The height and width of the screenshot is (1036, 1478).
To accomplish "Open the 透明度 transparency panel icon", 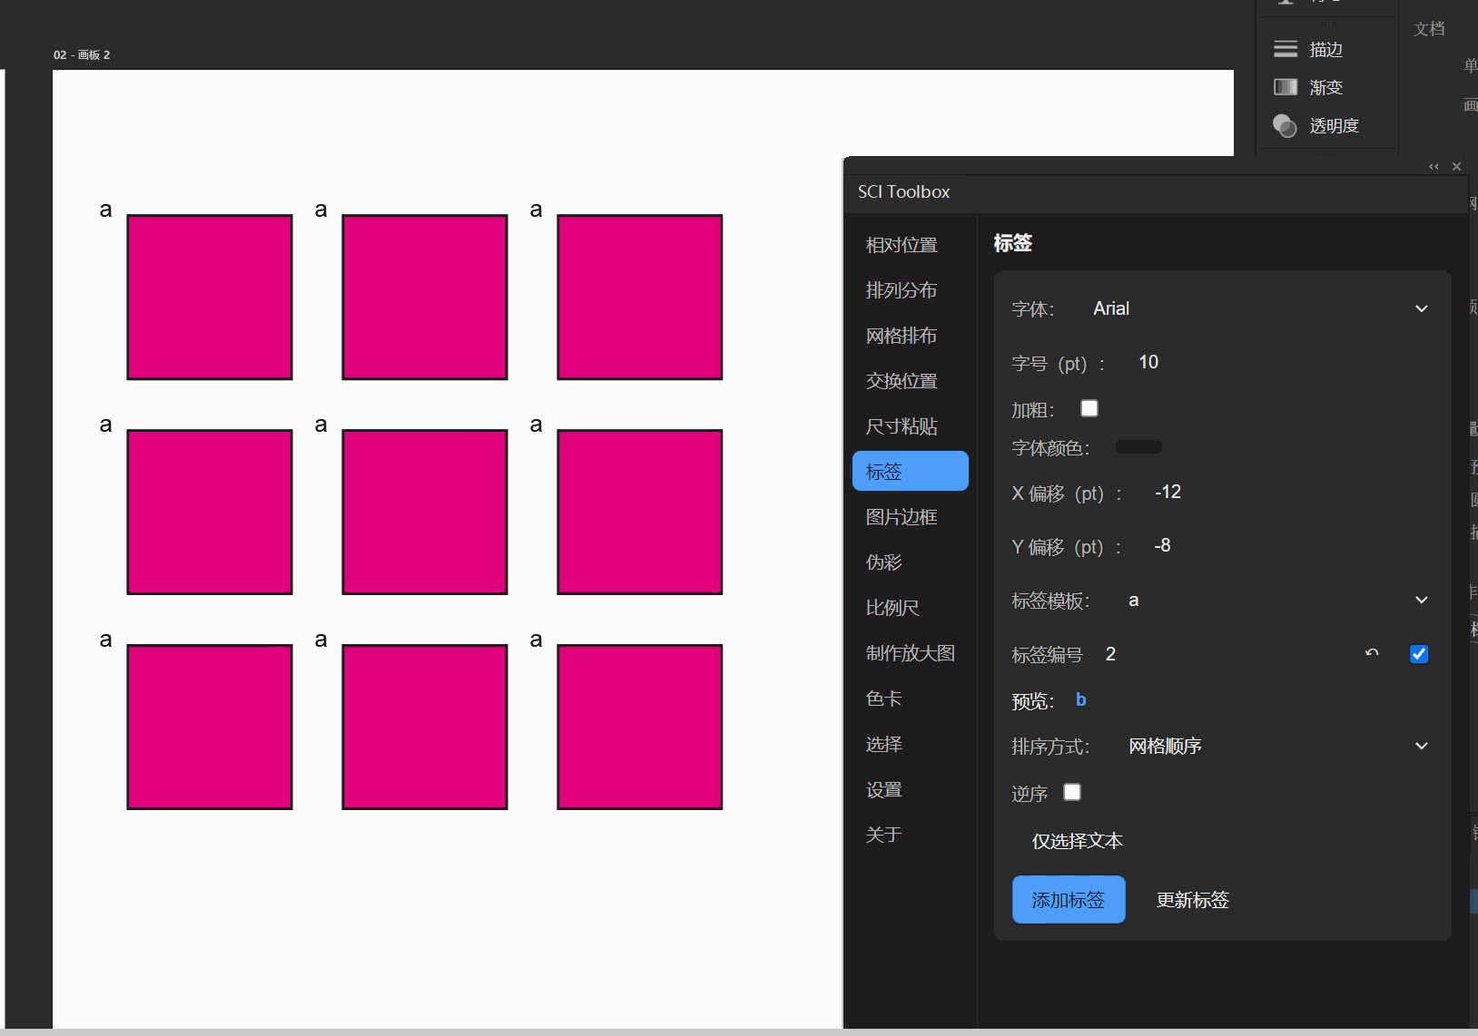I will [x=1285, y=125].
